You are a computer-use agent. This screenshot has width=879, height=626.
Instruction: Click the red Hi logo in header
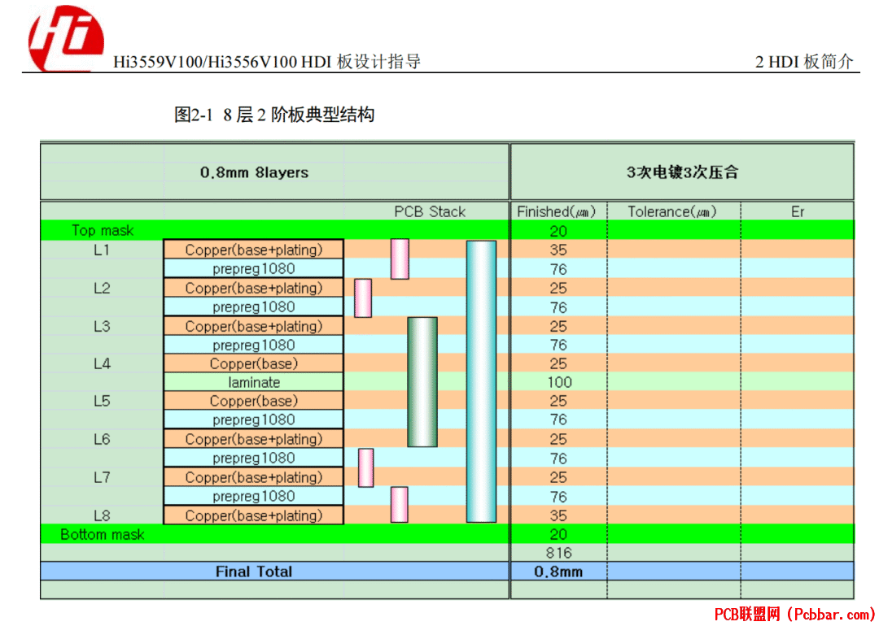pyautogui.click(x=66, y=38)
